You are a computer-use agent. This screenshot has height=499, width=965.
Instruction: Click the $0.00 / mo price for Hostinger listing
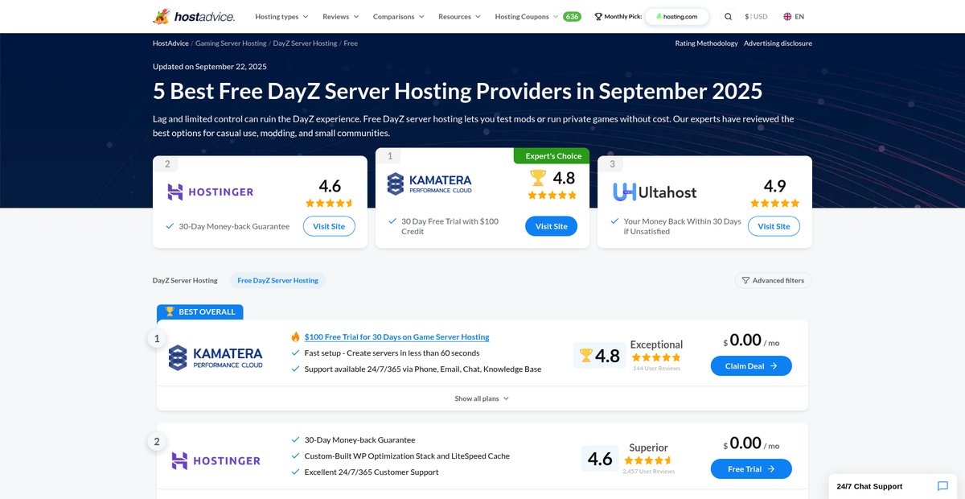(x=751, y=443)
